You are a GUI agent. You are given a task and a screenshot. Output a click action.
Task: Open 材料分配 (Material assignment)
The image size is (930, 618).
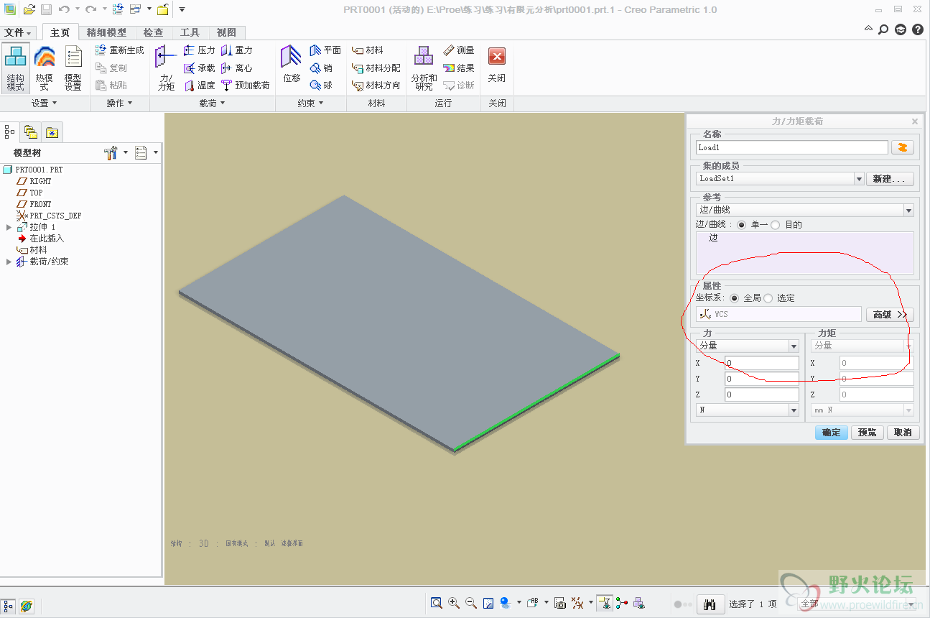tap(376, 68)
